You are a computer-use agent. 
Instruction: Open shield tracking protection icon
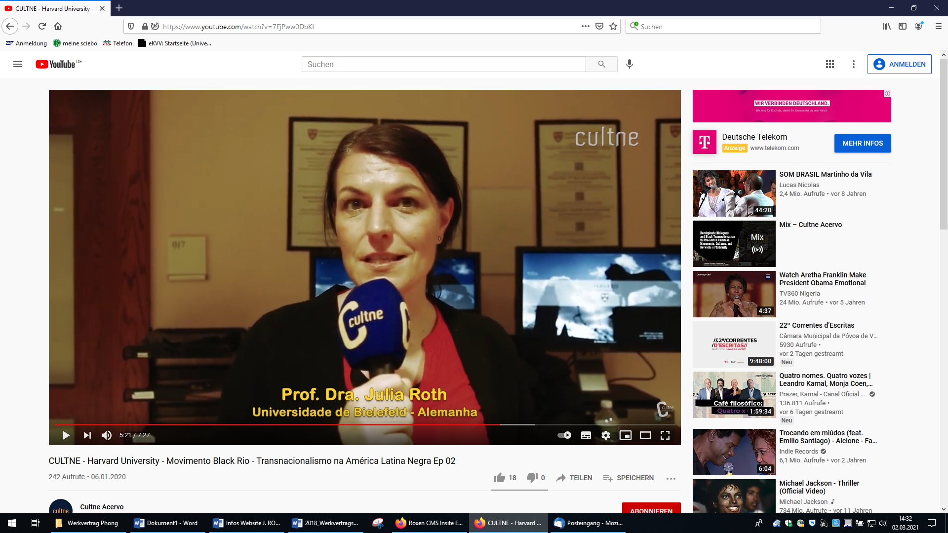pyautogui.click(x=131, y=26)
